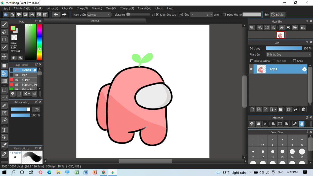Select the Eraser tool
The height and width of the screenshot is (176, 313).
point(4,32)
